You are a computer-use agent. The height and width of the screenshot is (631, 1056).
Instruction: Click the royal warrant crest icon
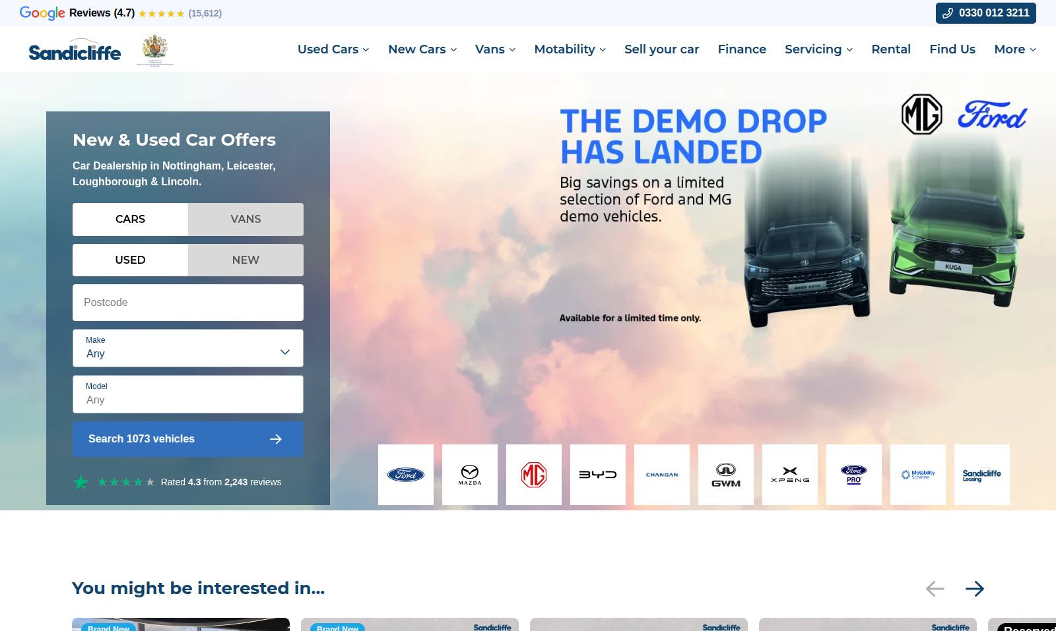tap(155, 50)
